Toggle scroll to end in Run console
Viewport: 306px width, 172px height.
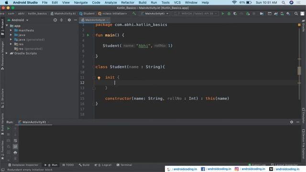[x=15, y=147]
